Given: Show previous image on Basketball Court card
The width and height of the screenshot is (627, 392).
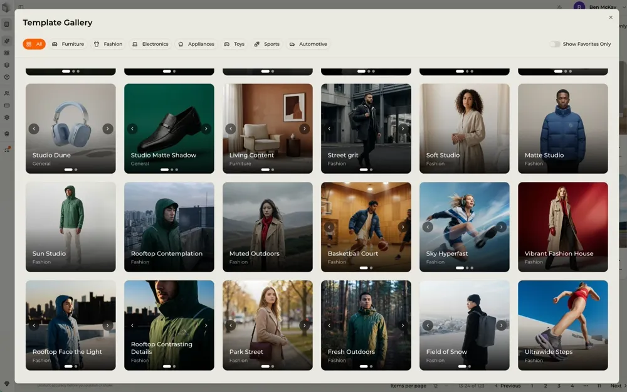Looking at the screenshot, I should (x=329, y=227).
